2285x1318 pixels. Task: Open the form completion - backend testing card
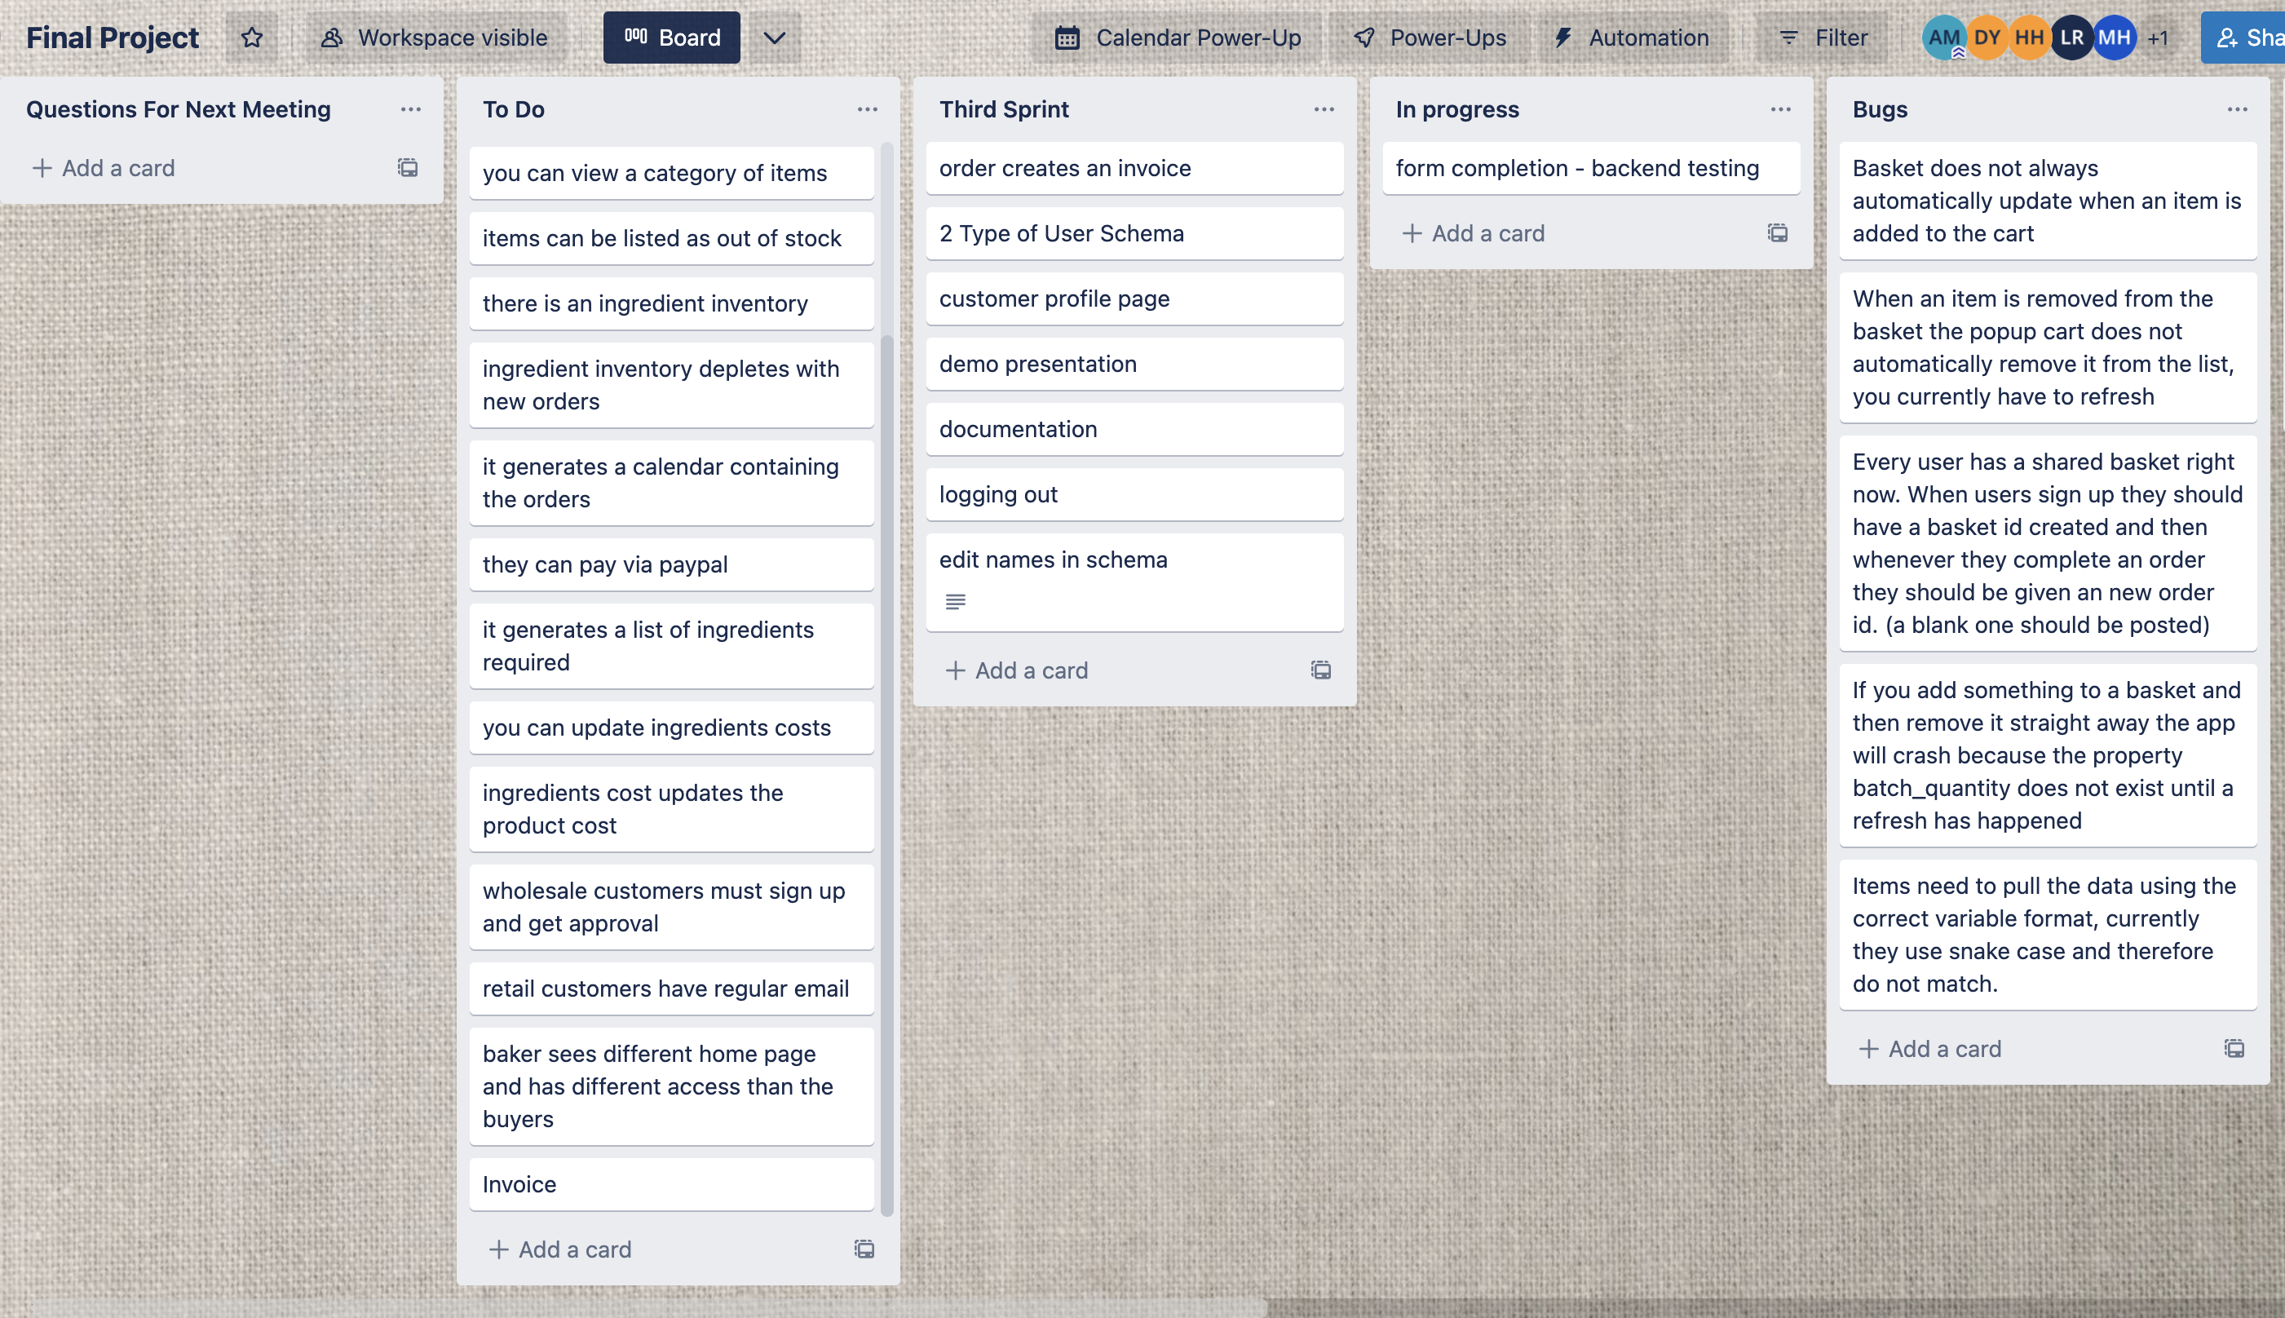1591,168
